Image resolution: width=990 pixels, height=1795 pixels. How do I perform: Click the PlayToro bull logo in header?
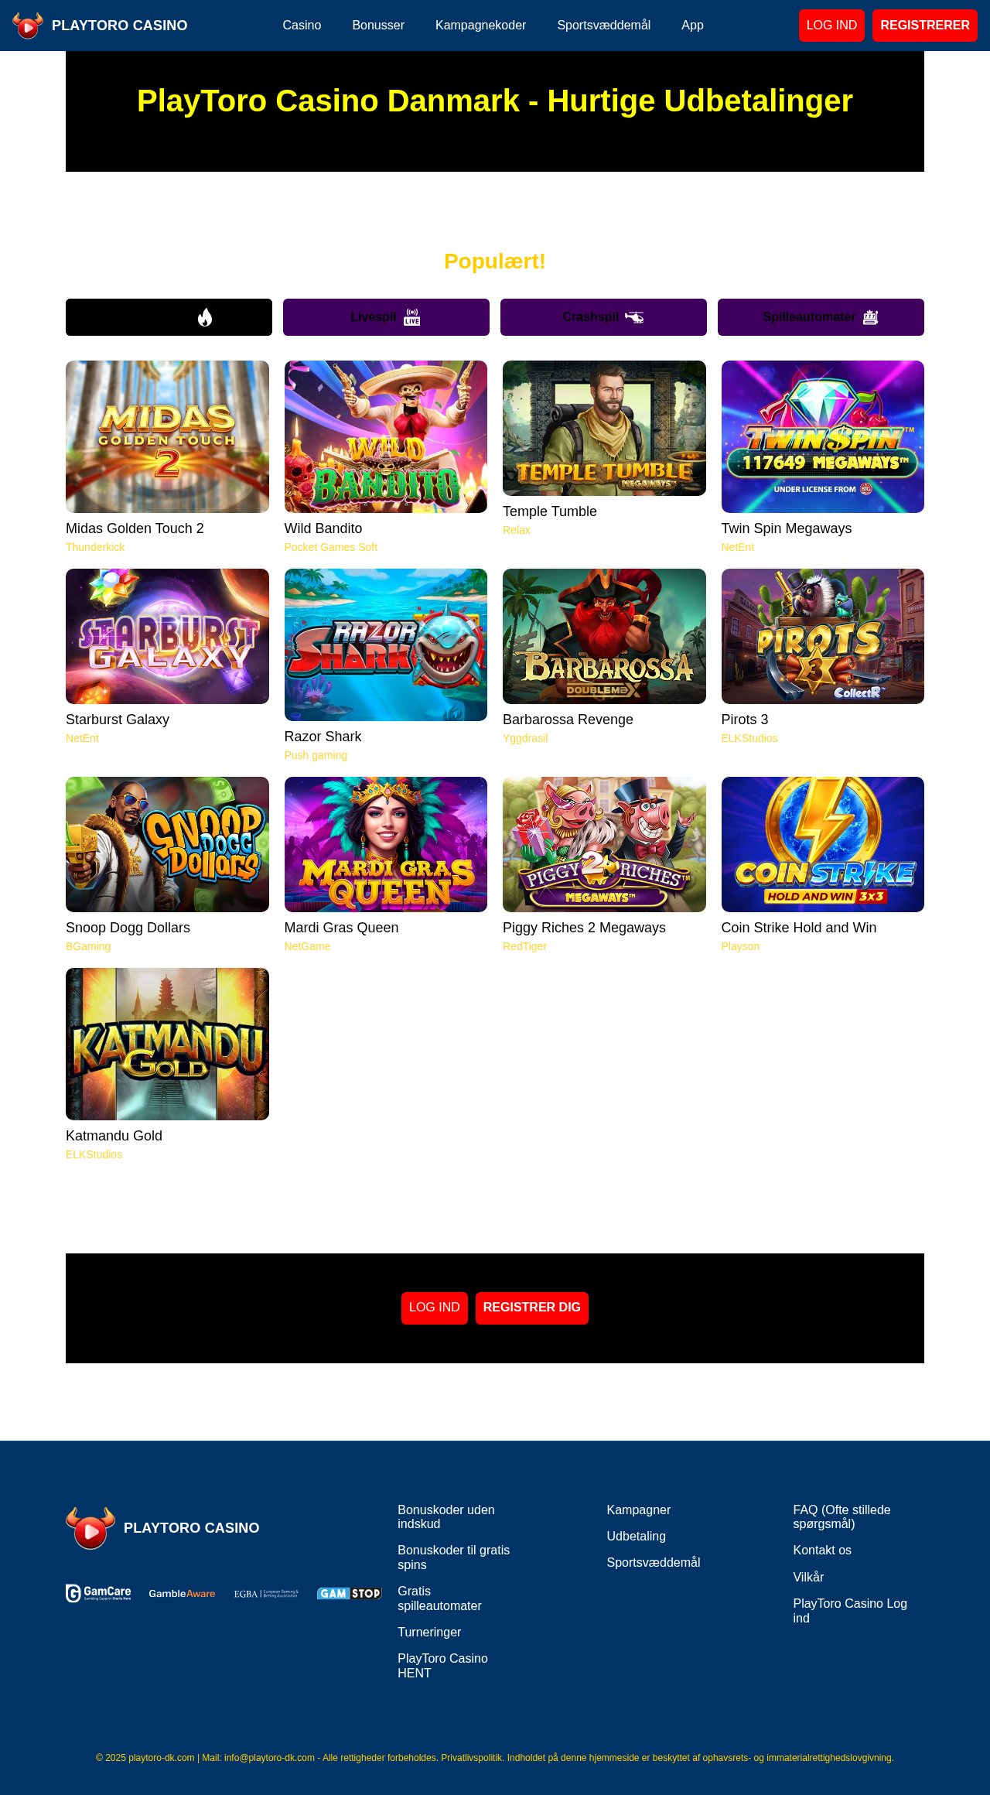point(28,26)
